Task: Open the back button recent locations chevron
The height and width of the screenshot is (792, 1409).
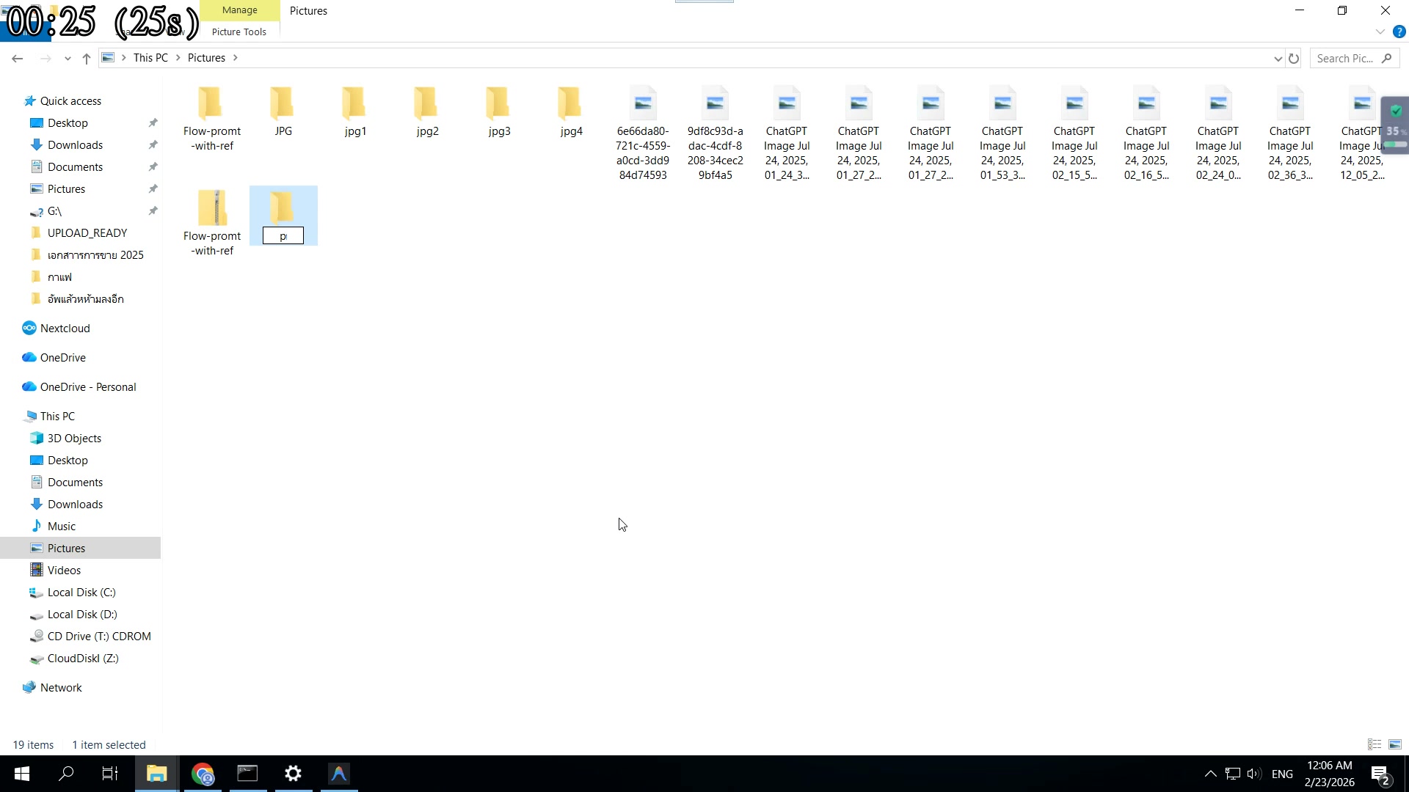Action: [68, 59]
